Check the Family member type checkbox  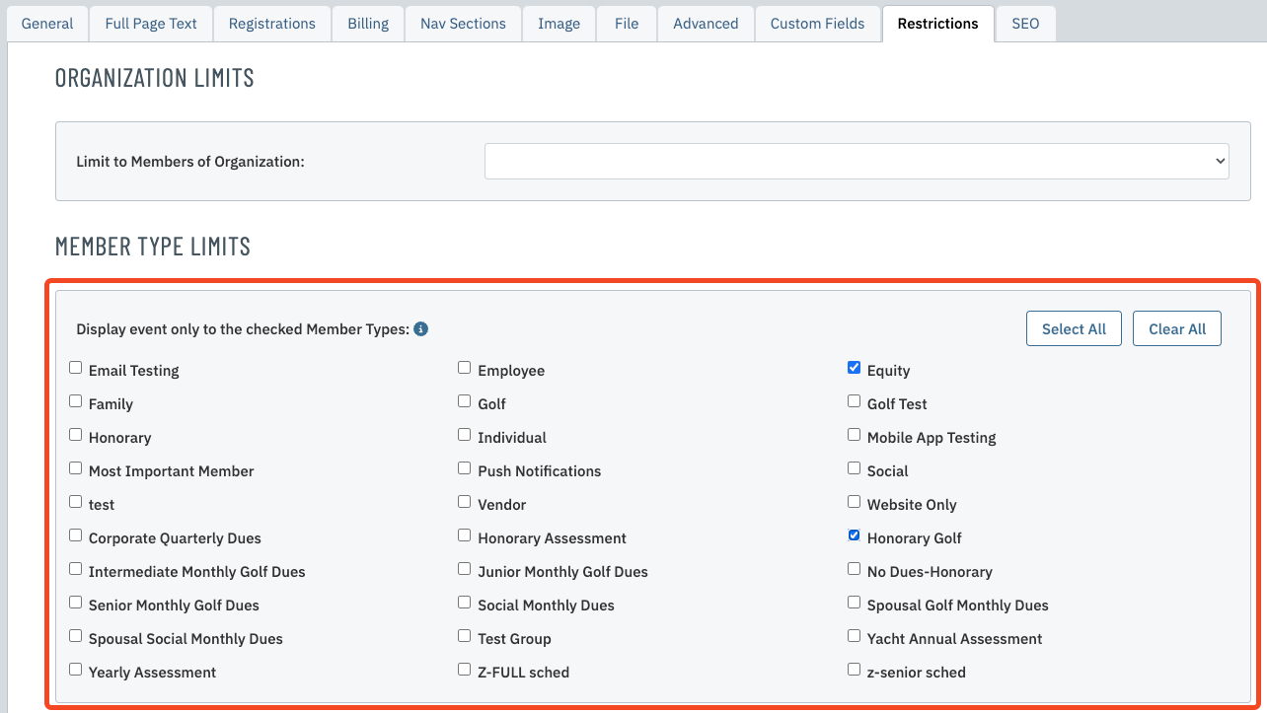point(76,401)
